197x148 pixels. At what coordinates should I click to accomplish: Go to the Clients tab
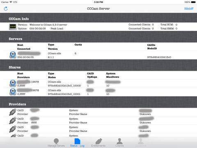pos(119,143)
